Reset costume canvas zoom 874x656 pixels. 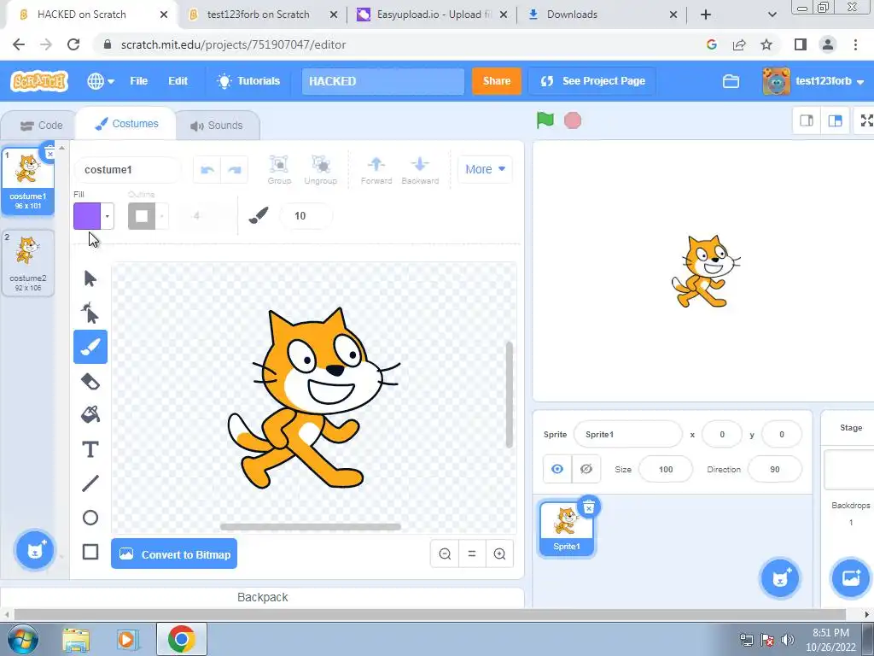tap(472, 553)
